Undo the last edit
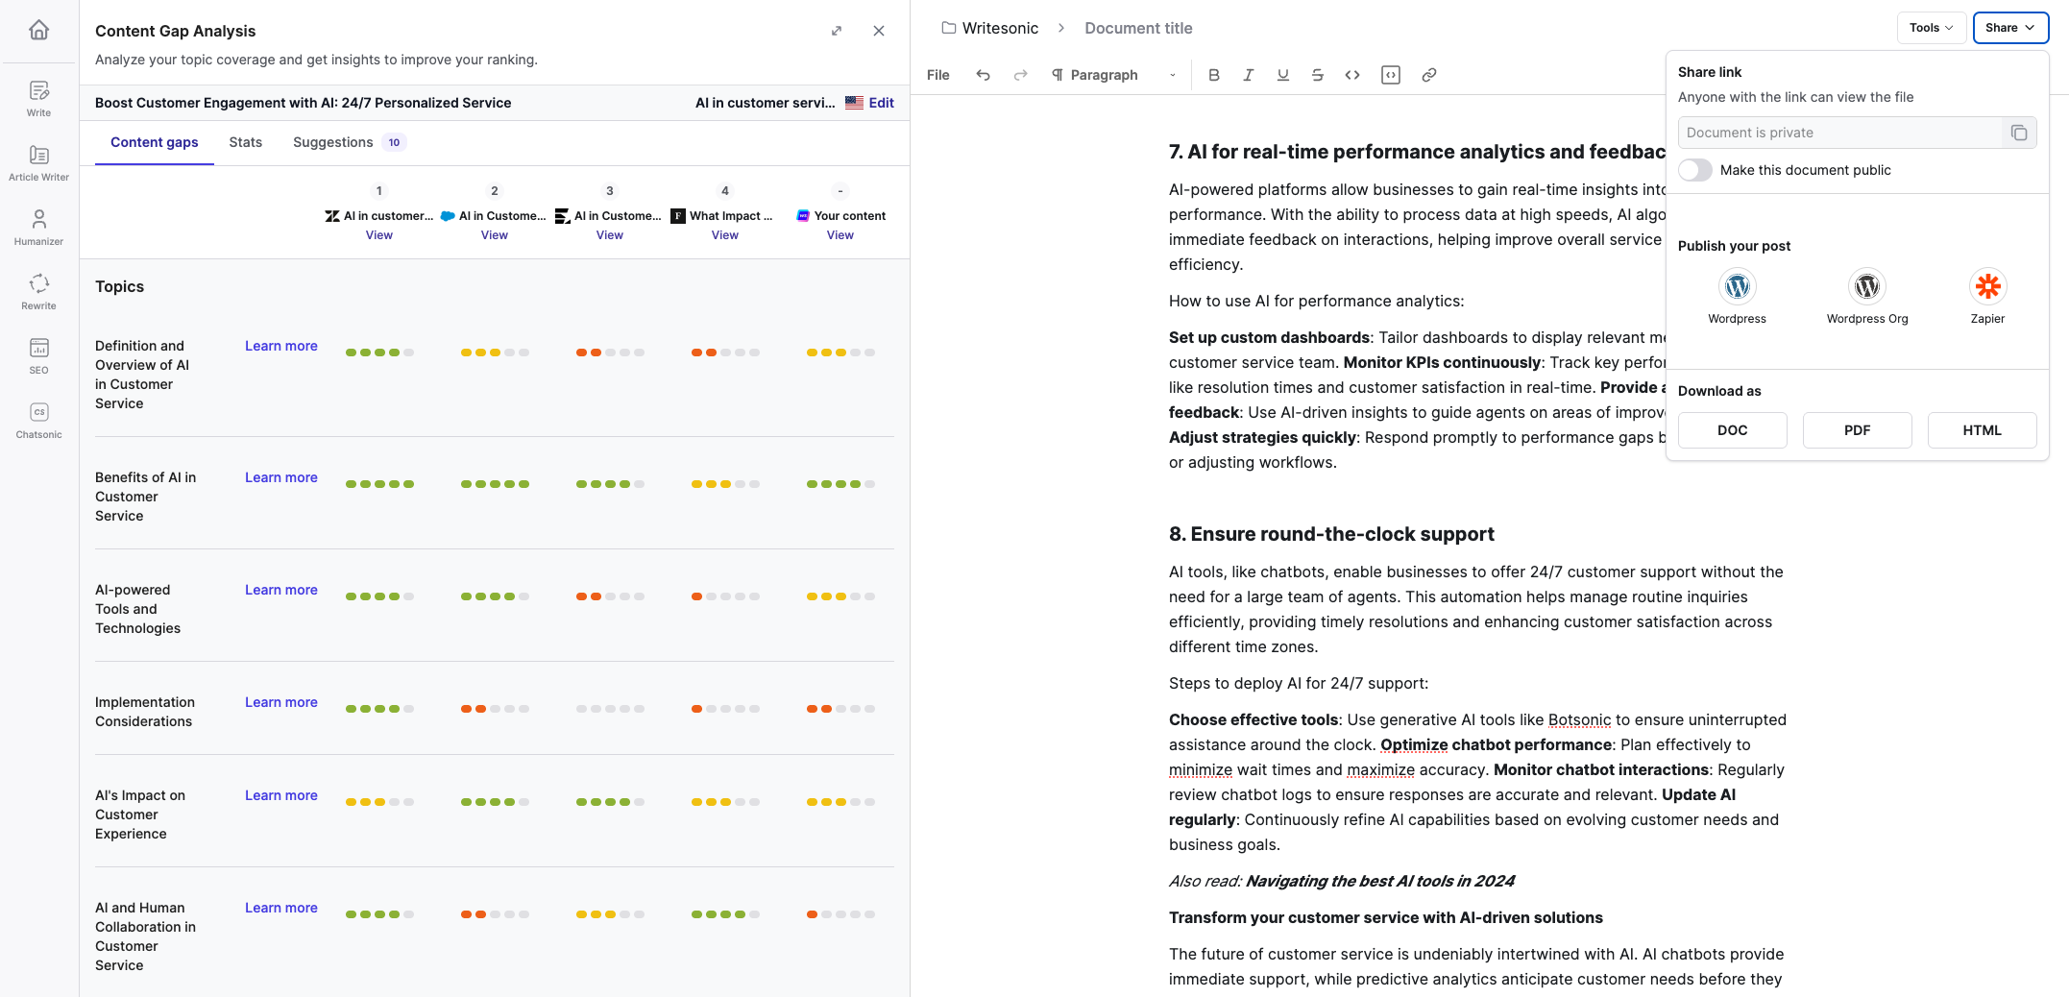Image resolution: width=2069 pixels, height=997 pixels. (983, 75)
